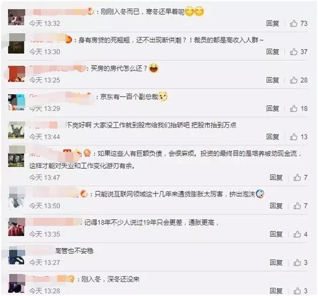Like the comment with 4 likes
This screenshot has width=318, height=296.
pyautogui.click(x=297, y=234)
